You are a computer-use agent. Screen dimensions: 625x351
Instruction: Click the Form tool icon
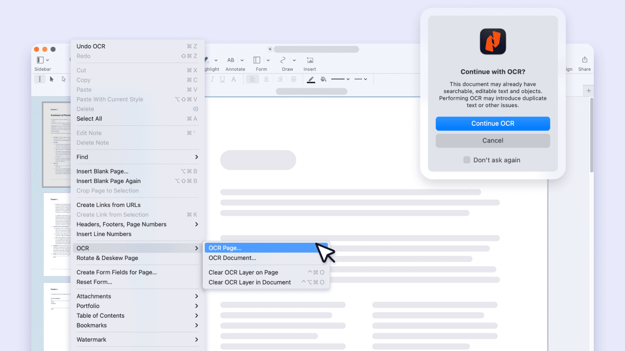[x=257, y=60]
